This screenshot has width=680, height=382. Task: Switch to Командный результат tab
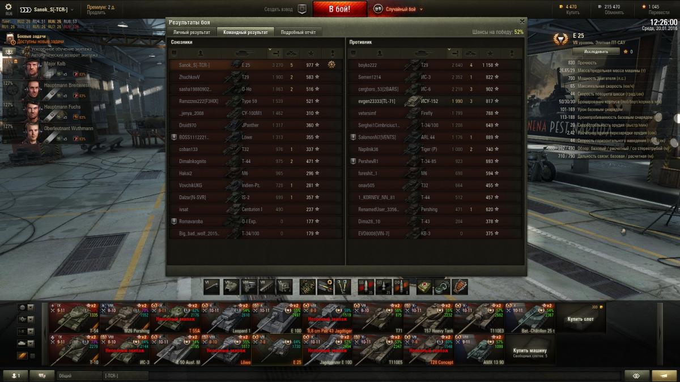tap(246, 32)
